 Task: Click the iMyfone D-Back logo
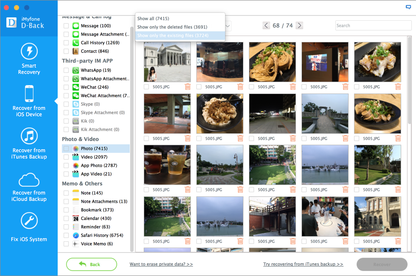(25, 23)
